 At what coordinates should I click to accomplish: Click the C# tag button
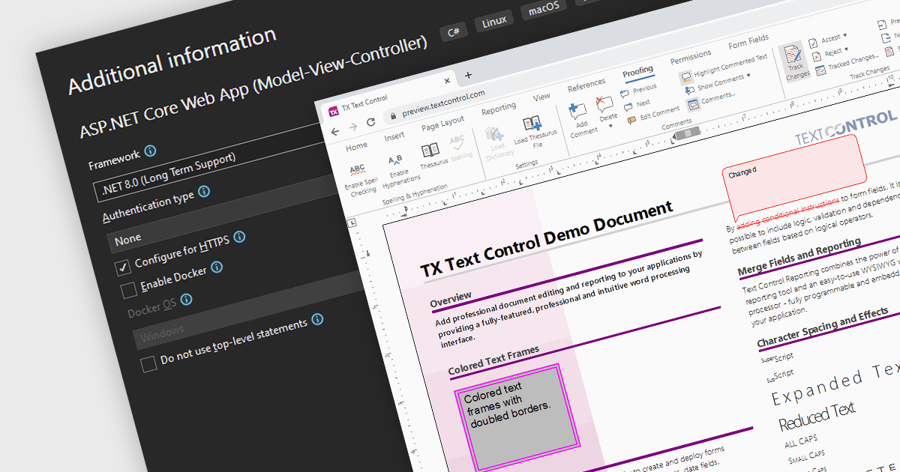tap(454, 32)
